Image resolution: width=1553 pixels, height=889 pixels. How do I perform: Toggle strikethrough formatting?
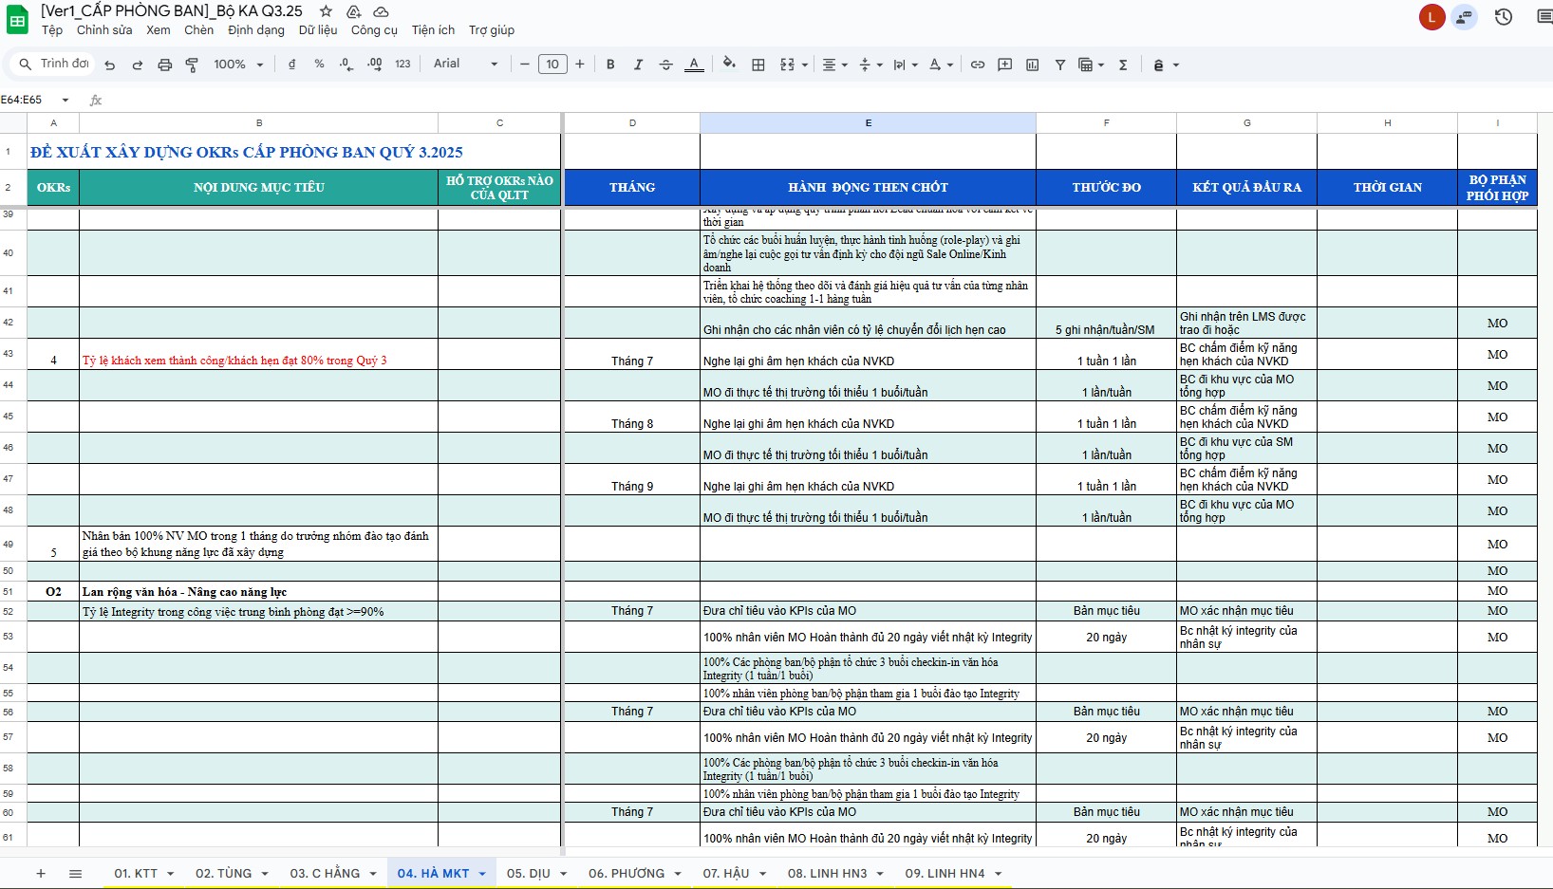[x=665, y=65]
